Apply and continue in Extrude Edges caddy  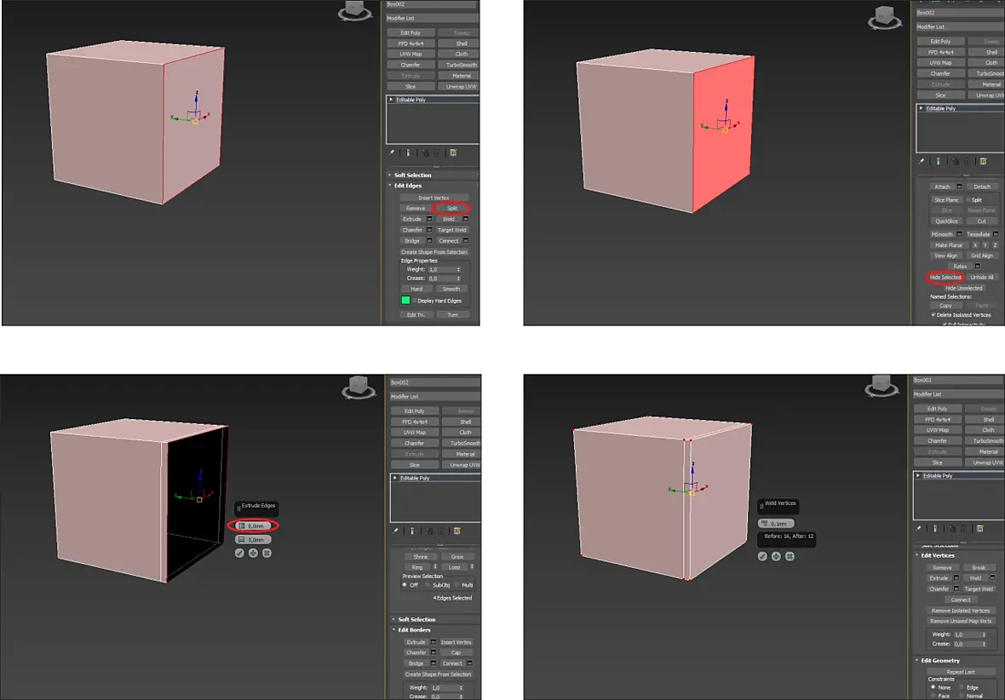tap(253, 554)
